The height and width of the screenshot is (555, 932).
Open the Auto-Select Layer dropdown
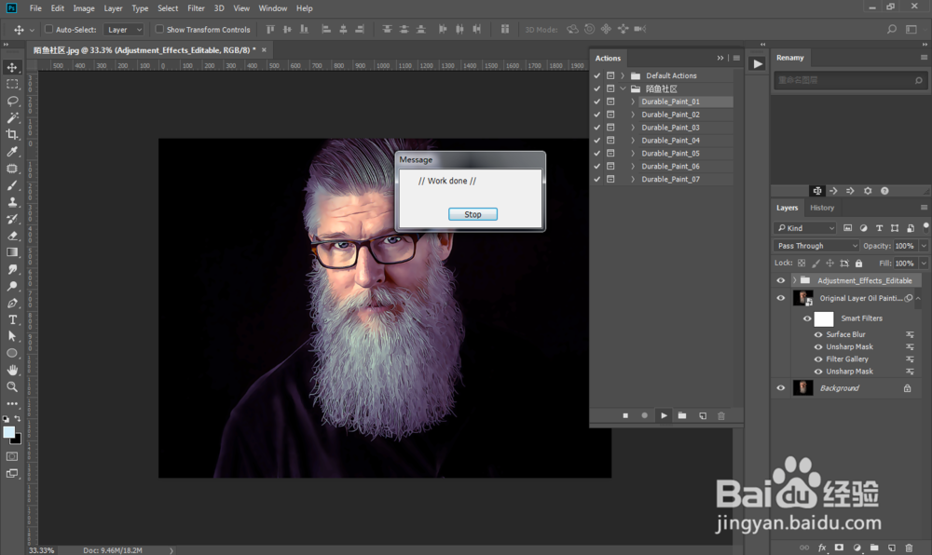[x=124, y=30]
